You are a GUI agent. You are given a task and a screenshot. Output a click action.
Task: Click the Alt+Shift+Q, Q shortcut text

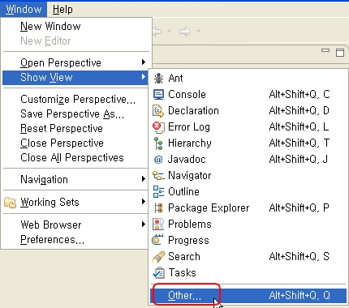click(x=299, y=296)
